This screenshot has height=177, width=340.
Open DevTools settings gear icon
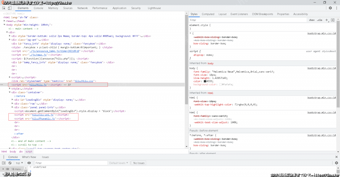330,8
